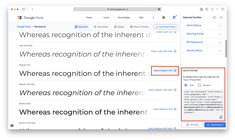Click the 'Medium 500 Italic' style label

click(27, 123)
